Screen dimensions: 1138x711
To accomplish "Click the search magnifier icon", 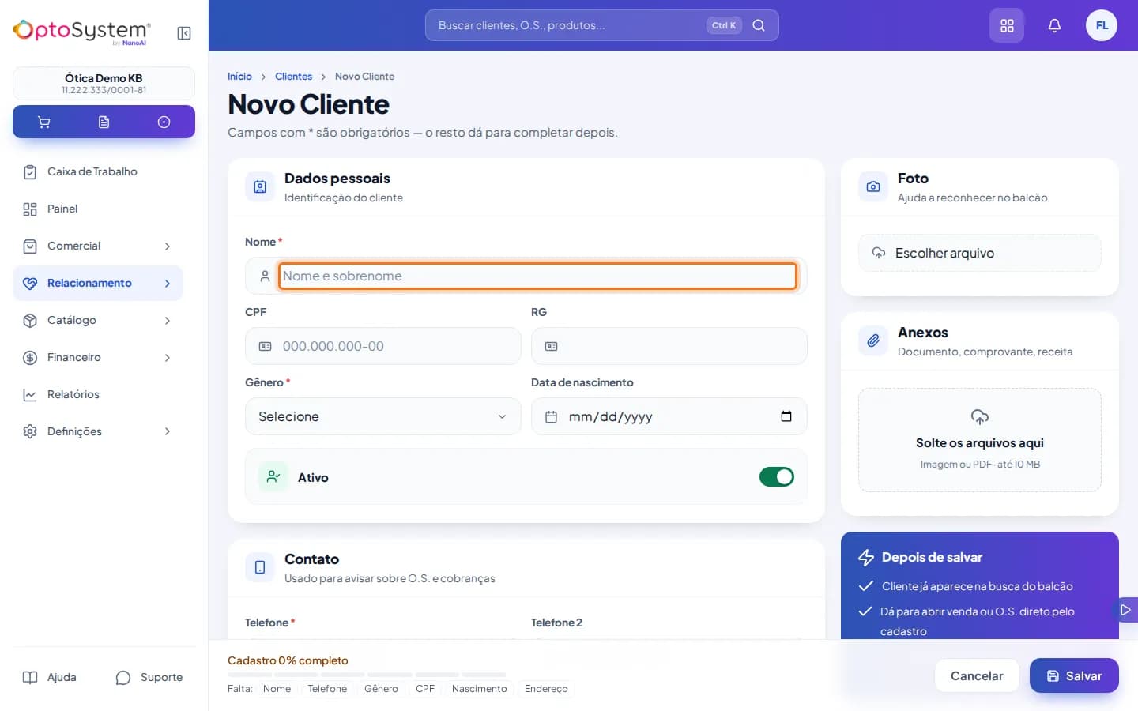I will (x=759, y=25).
